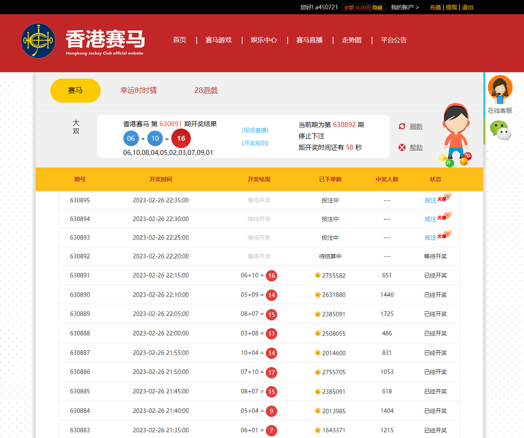Screen dimensions: 524x438
Task: Click red result ball 16 in row 630891
Action: point(272,276)
